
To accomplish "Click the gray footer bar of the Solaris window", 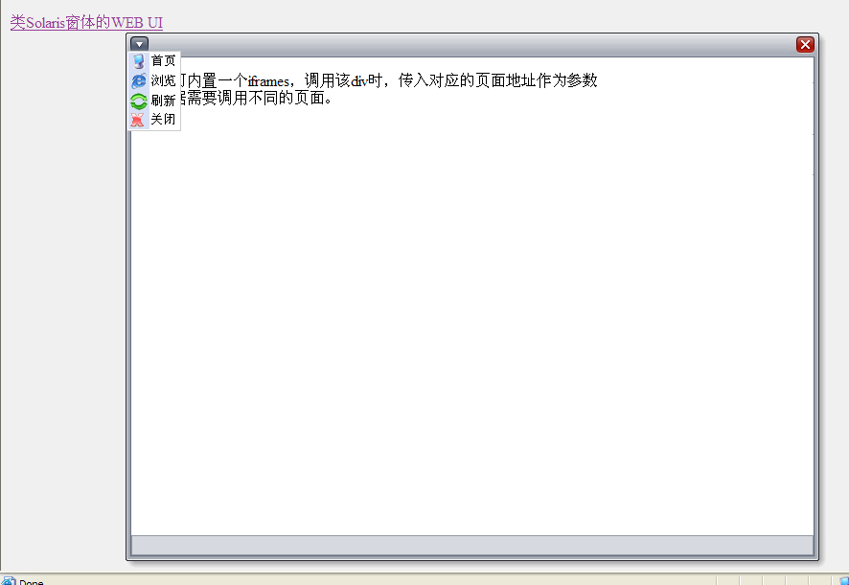I will tap(472, 545).
